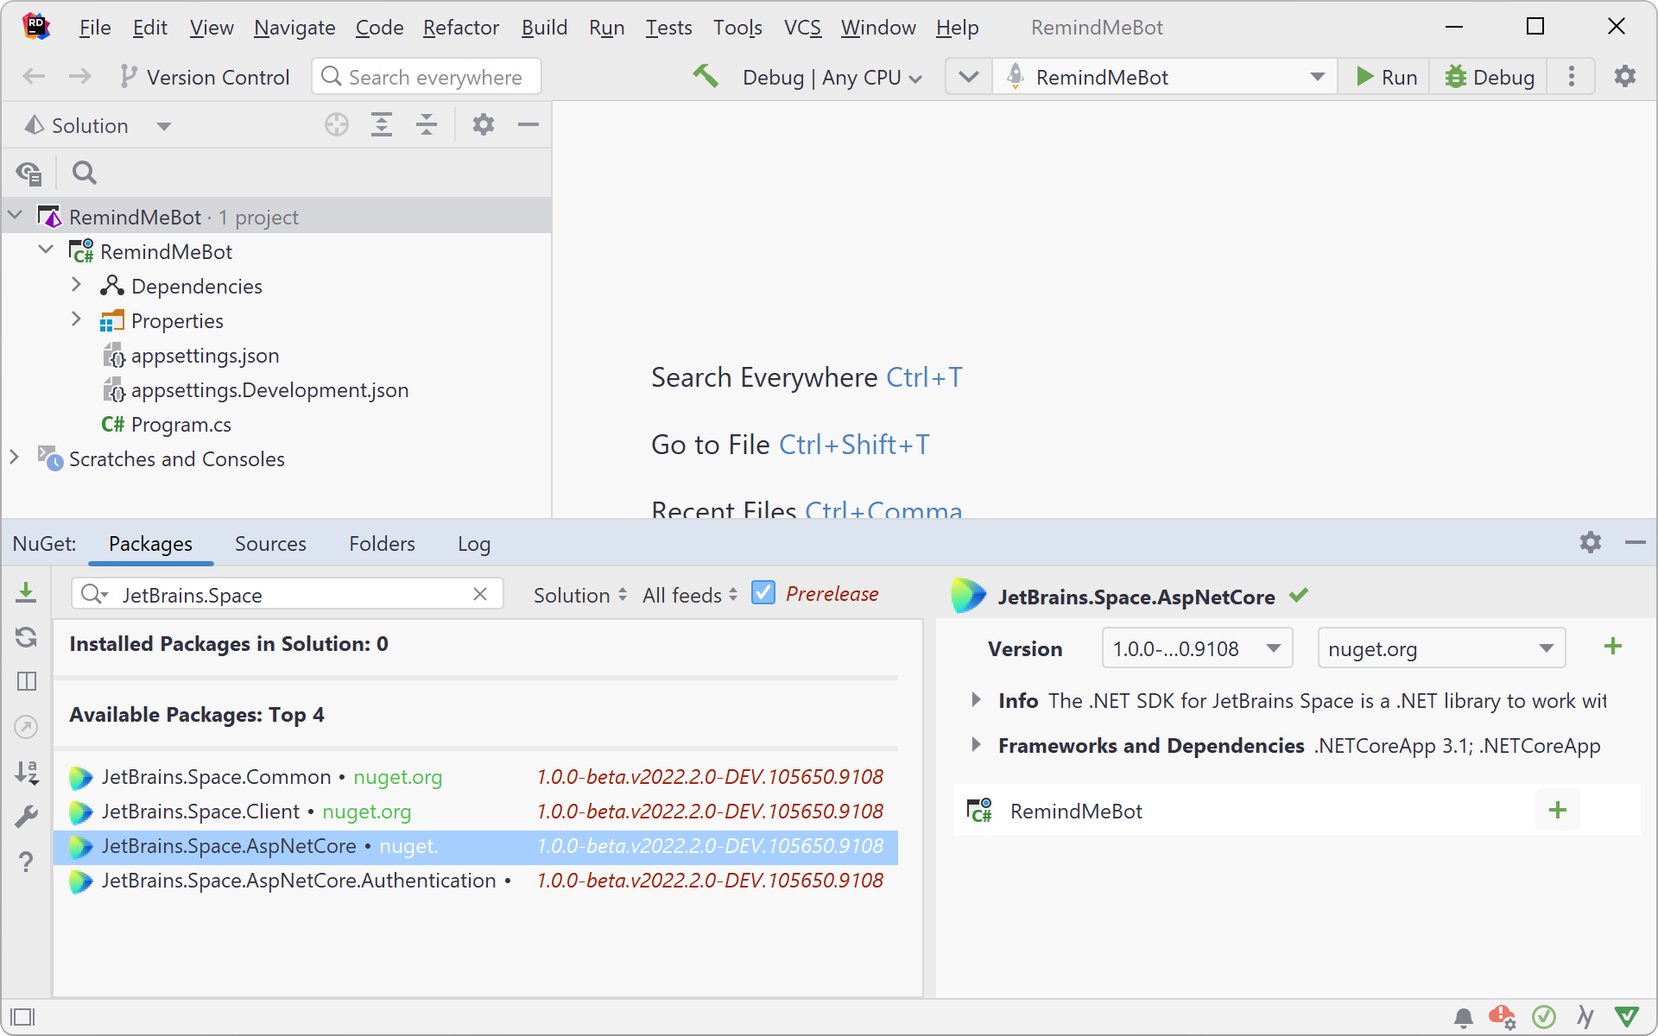The width and height of the screenshot is (1658, 1036).
Task: Expand the Properties node
Action: coord(76,319)
